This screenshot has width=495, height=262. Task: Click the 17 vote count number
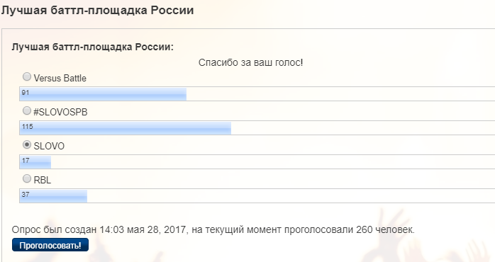26,161
